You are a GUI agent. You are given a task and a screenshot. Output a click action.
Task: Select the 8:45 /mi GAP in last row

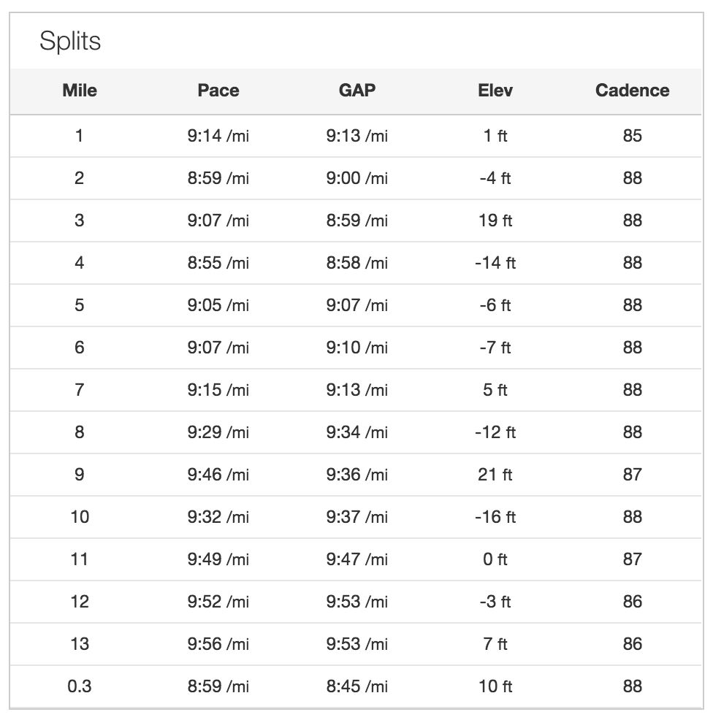coord(357,686)
